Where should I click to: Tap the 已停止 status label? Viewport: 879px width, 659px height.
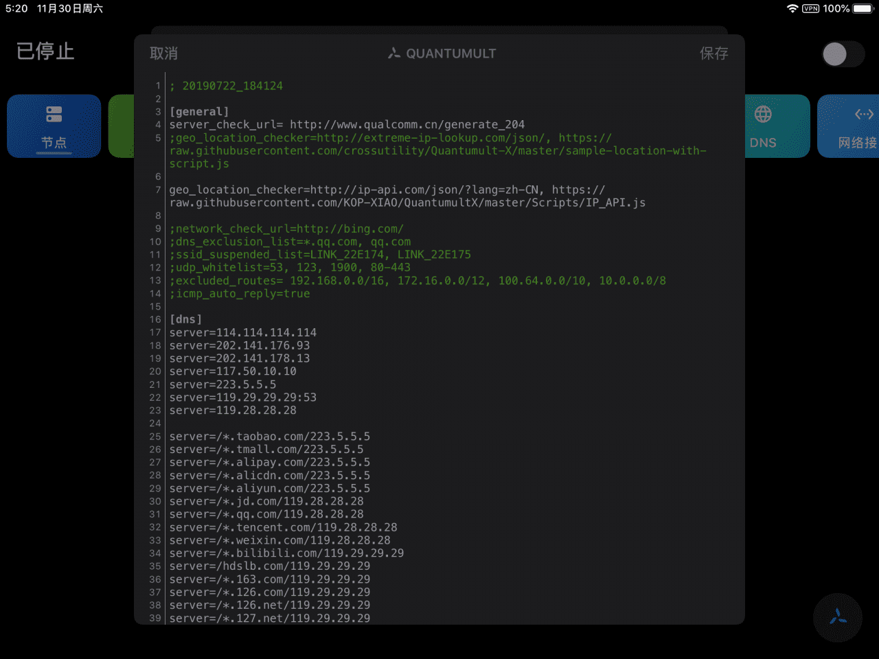point(45,51)
